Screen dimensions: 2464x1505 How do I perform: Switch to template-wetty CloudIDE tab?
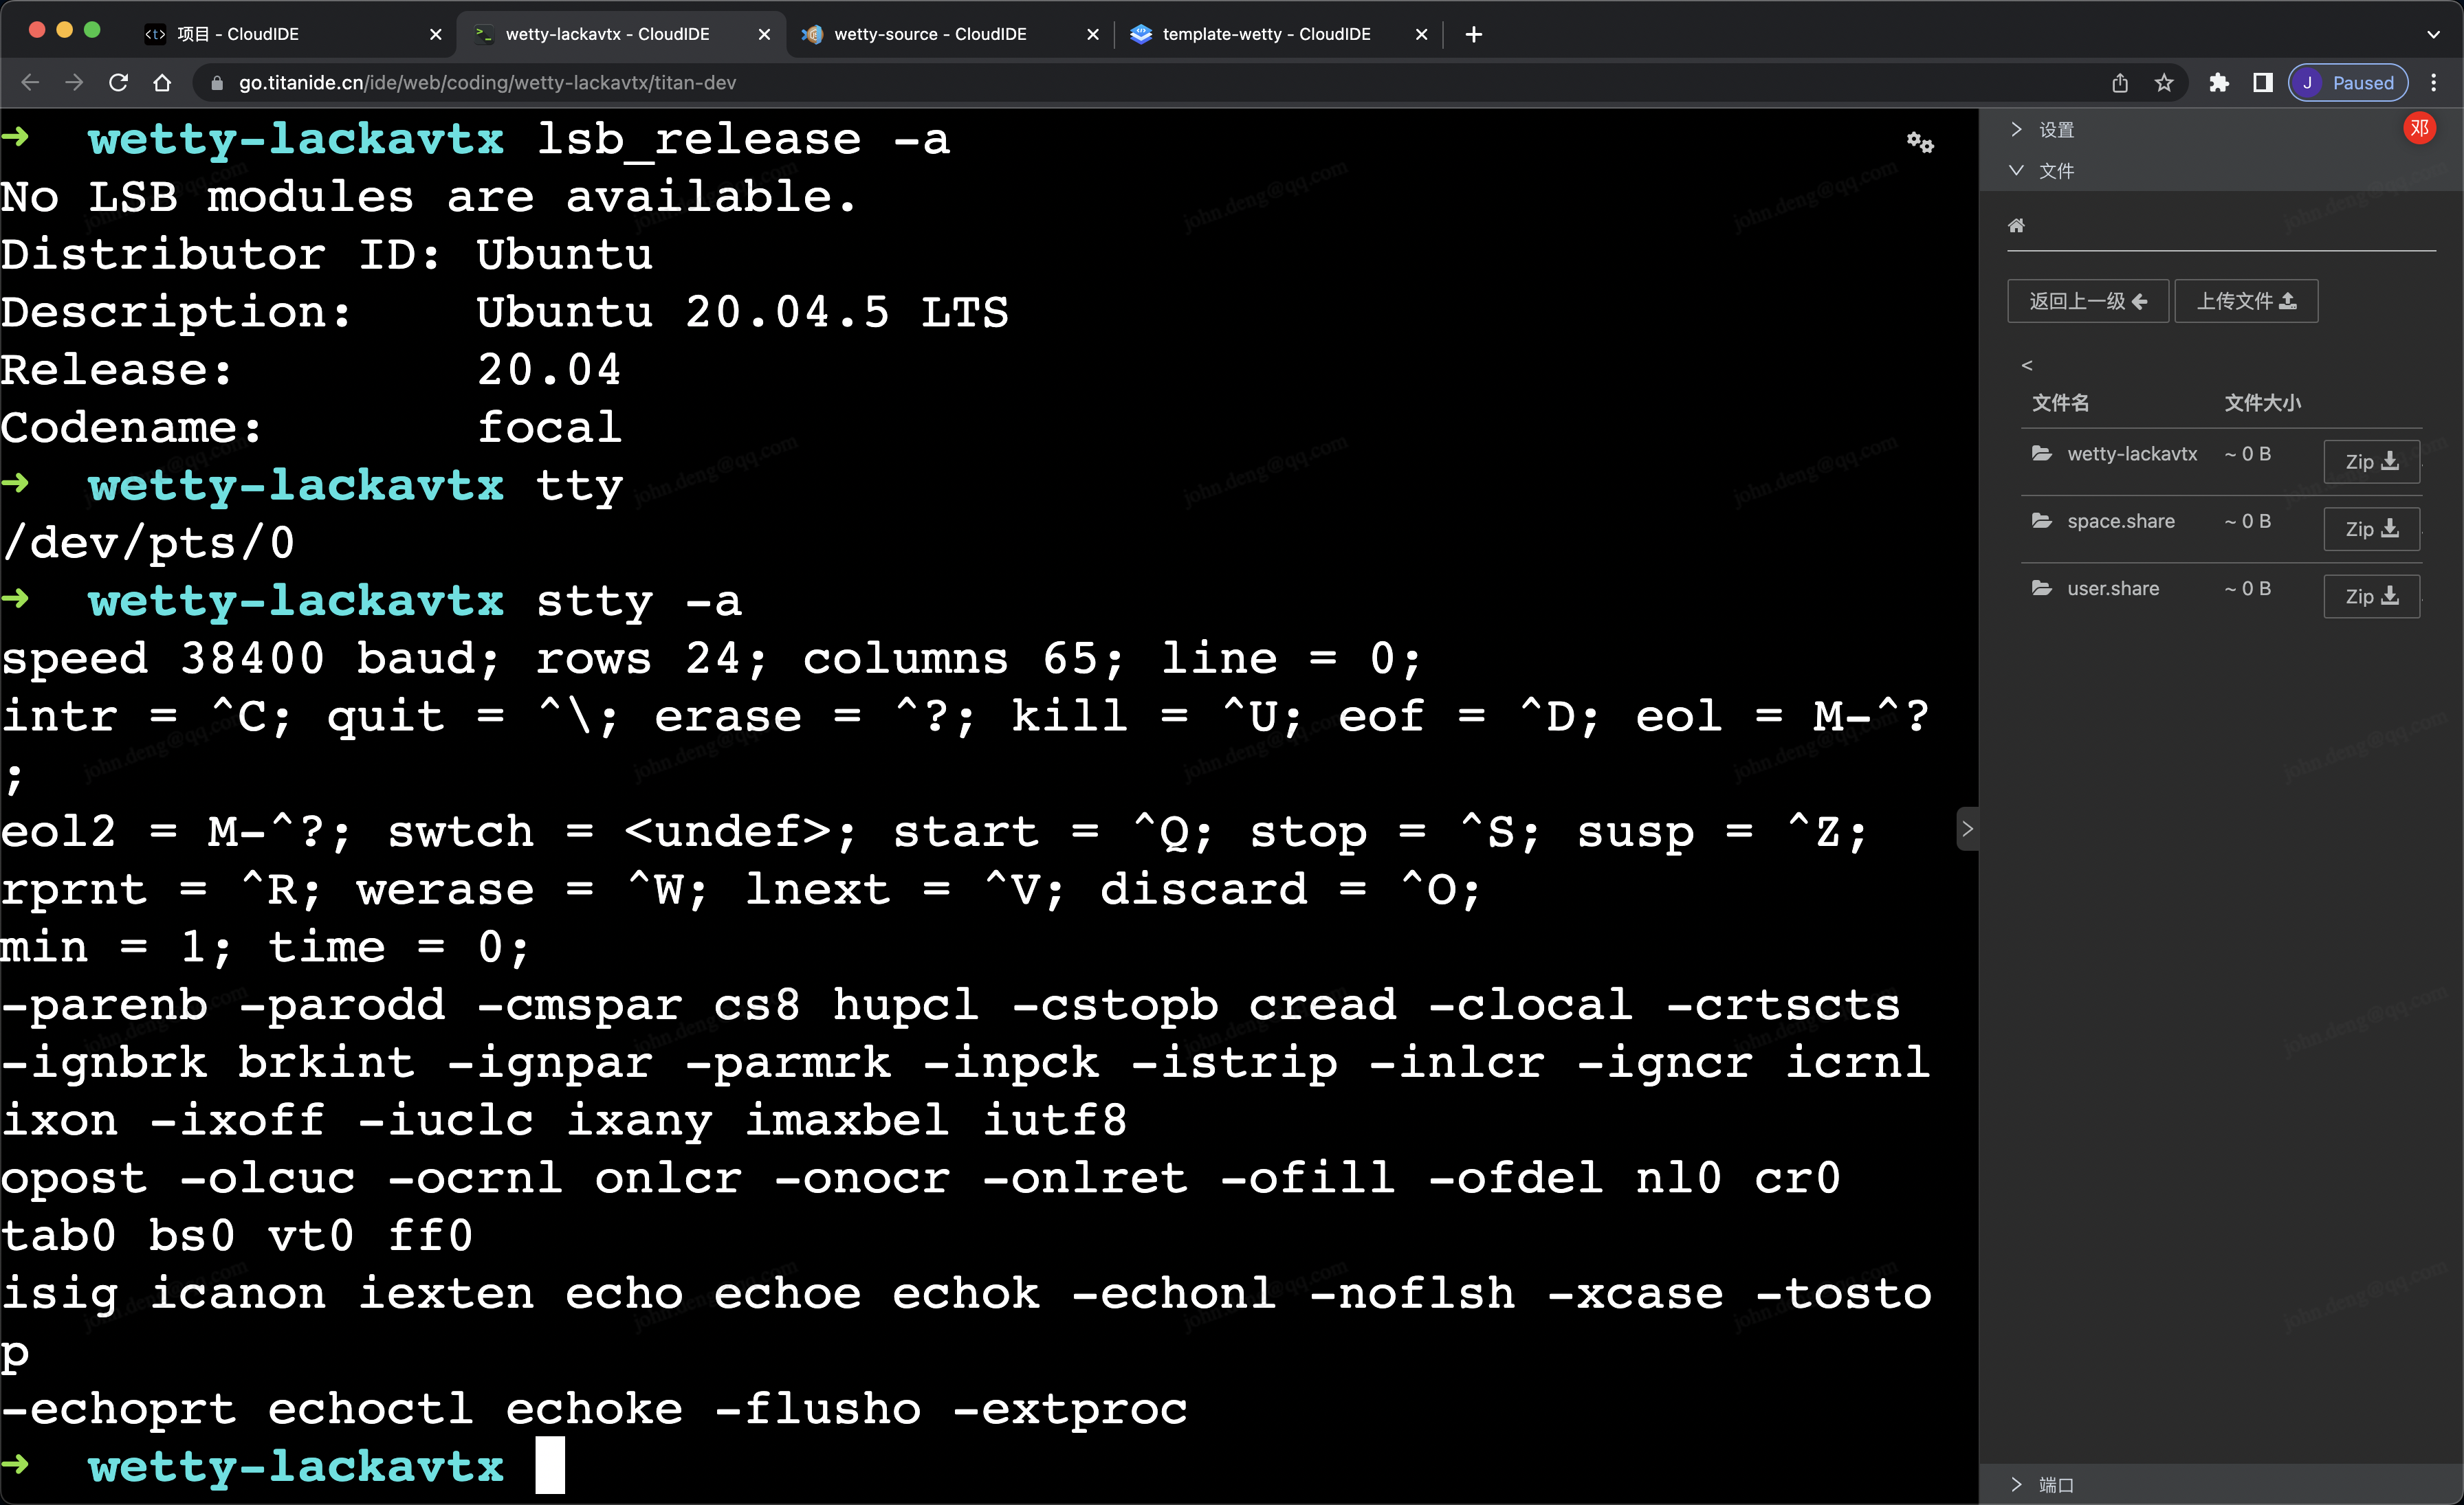pyautogui.click(x=1265, y=34)
